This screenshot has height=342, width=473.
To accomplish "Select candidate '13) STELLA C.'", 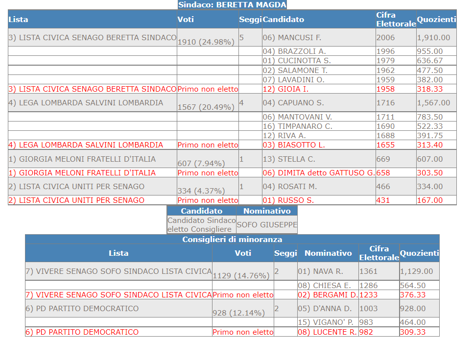I will (x=289, y=159).
